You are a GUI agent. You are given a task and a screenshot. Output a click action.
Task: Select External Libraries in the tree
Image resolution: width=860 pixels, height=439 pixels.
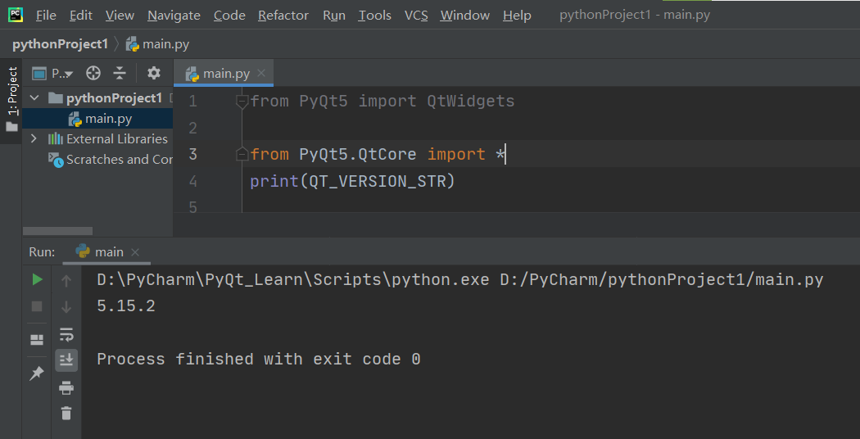[107, 139]
